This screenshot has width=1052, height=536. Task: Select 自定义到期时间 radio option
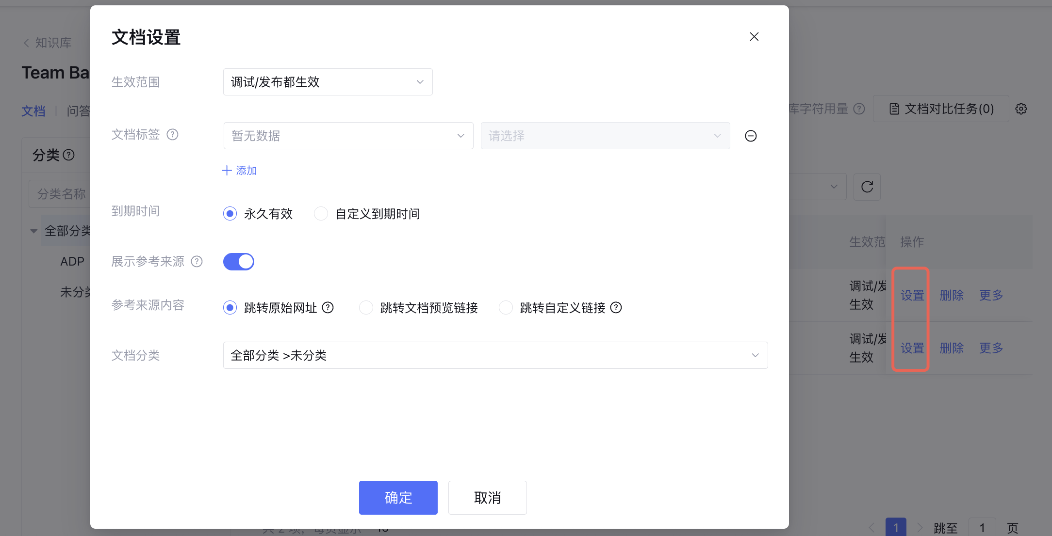[321, 214]
